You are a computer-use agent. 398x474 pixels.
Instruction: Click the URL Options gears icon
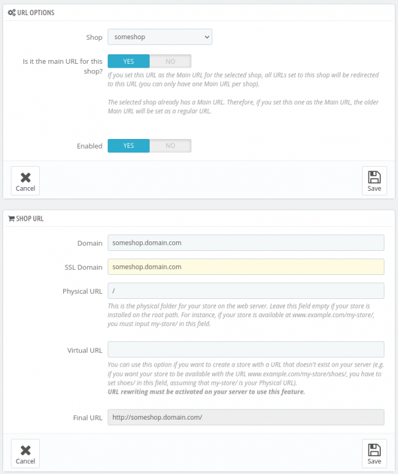(11, 13)
